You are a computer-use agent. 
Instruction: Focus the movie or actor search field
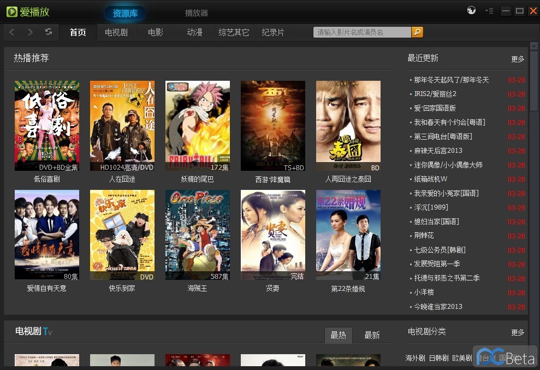point(363,32)
